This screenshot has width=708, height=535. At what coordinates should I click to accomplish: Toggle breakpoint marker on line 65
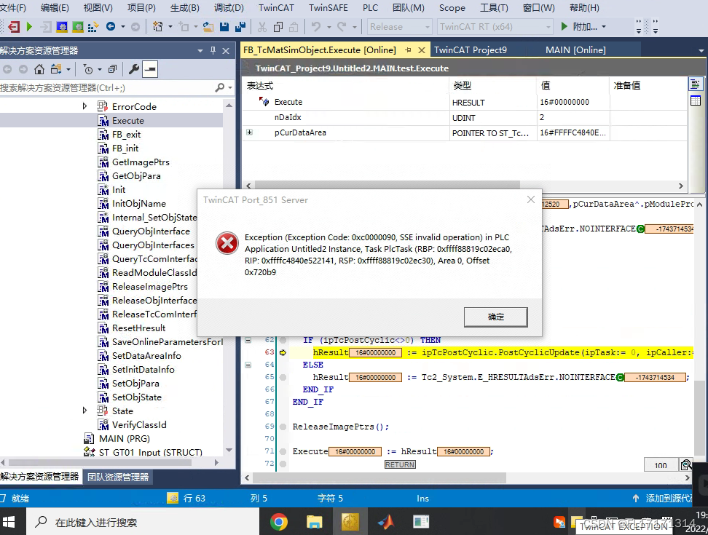[283, 377]
